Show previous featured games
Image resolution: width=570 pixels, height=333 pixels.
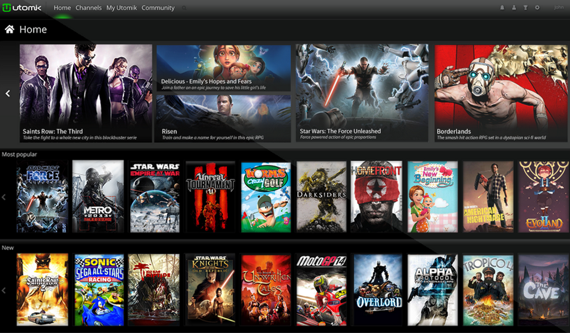pos(8,94)
